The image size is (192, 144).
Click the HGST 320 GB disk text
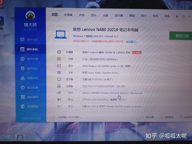104,86
